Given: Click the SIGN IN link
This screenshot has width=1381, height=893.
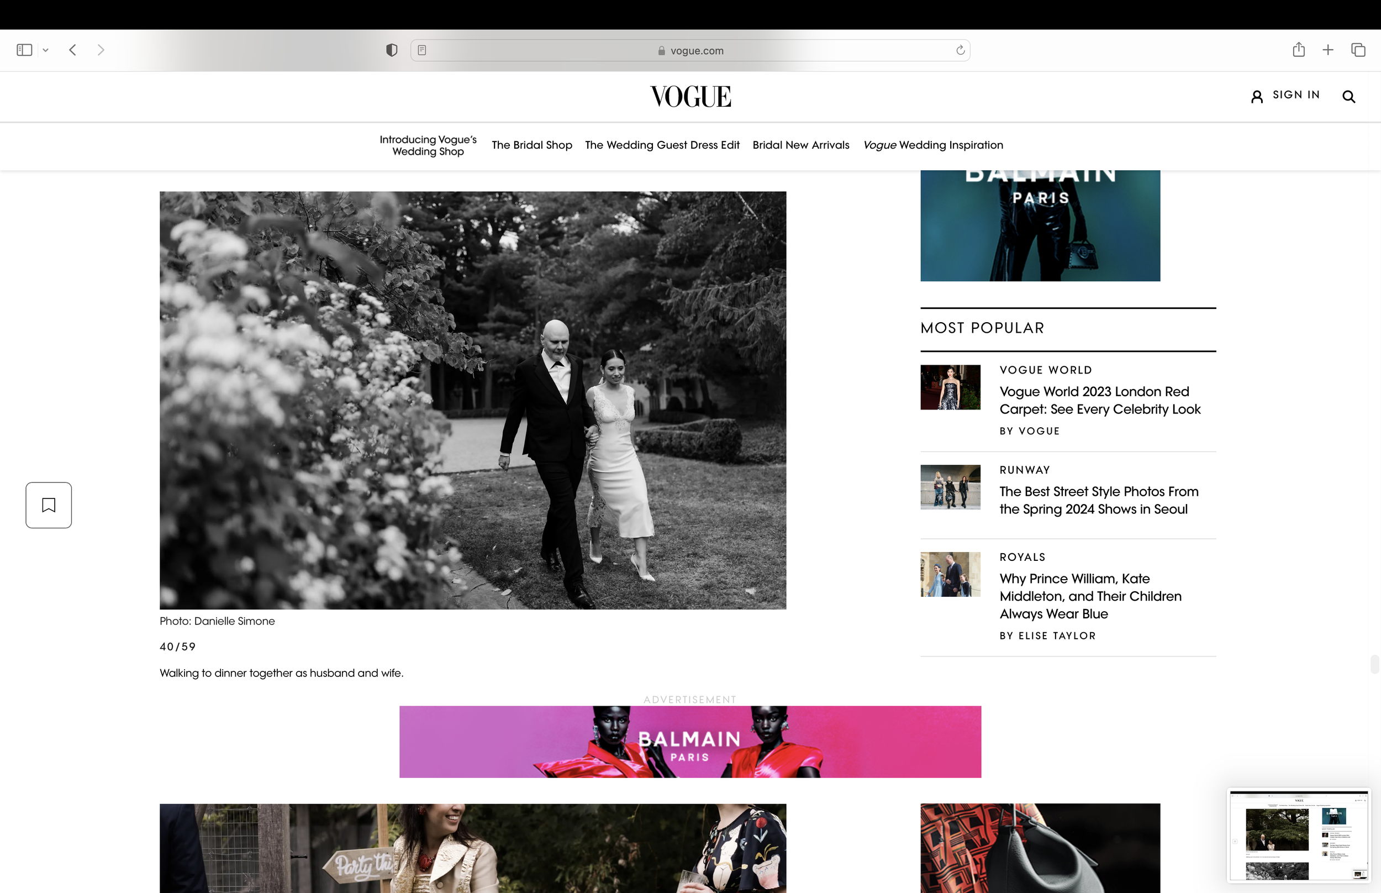Looking at the screenshot, I should [1296, 95].
